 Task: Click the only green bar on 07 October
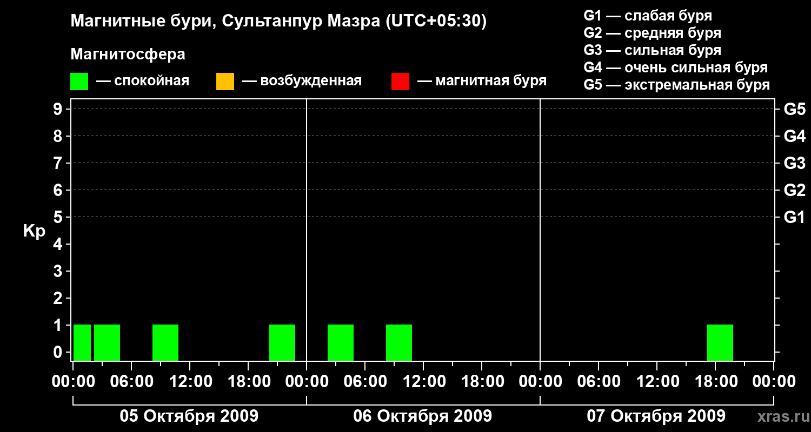point(720,342)
